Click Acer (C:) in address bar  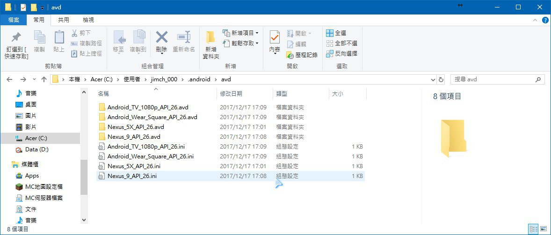[x=101, y=79]
